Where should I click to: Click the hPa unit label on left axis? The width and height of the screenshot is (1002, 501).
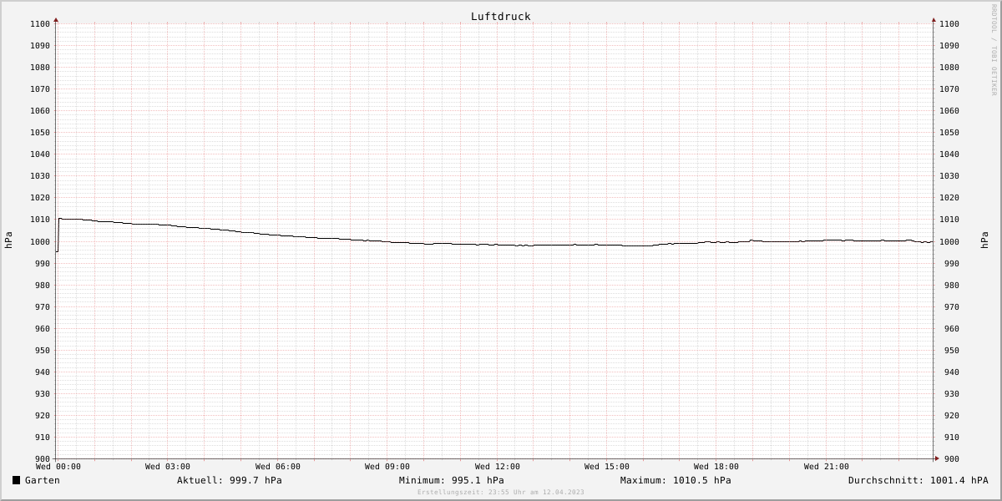tap(8, 240)
